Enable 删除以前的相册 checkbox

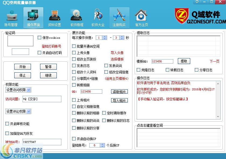click(74, 113)
